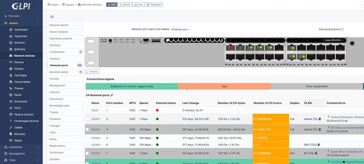Click the Simcards icon in sidebar
Image resolution: width=364 pixels, height=164 pixels.
pyautogui.click(x=11, y=134)
